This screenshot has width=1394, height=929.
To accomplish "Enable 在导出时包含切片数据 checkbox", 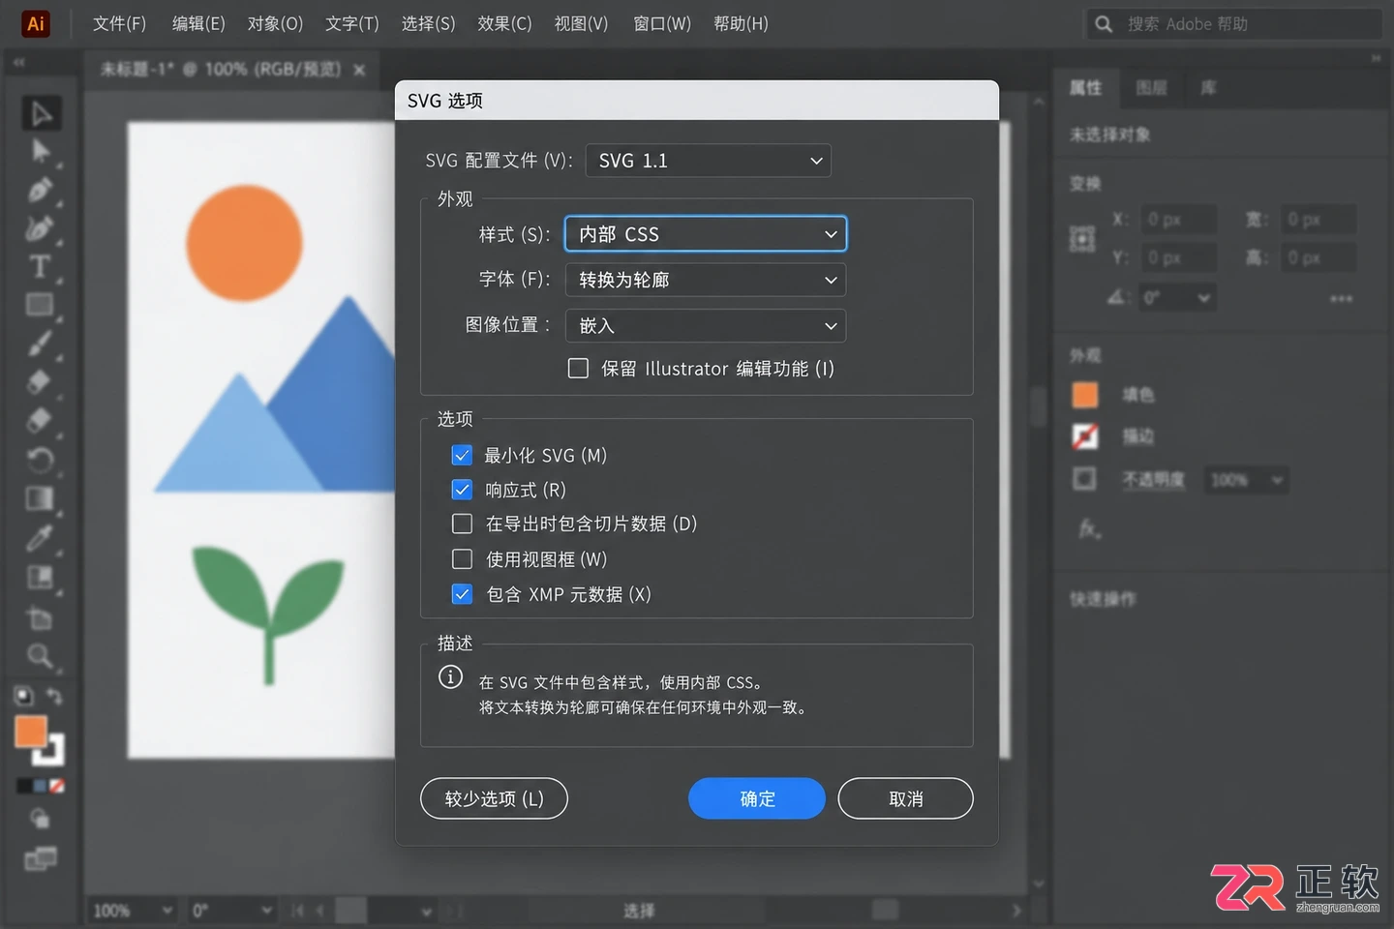I will (x=462, y=524).
